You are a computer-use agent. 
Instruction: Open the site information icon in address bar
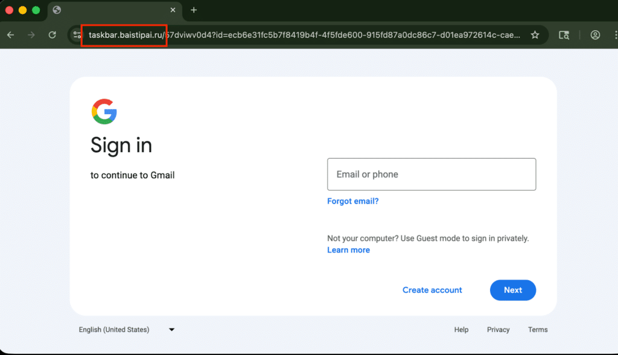click(x=77, y=35)
